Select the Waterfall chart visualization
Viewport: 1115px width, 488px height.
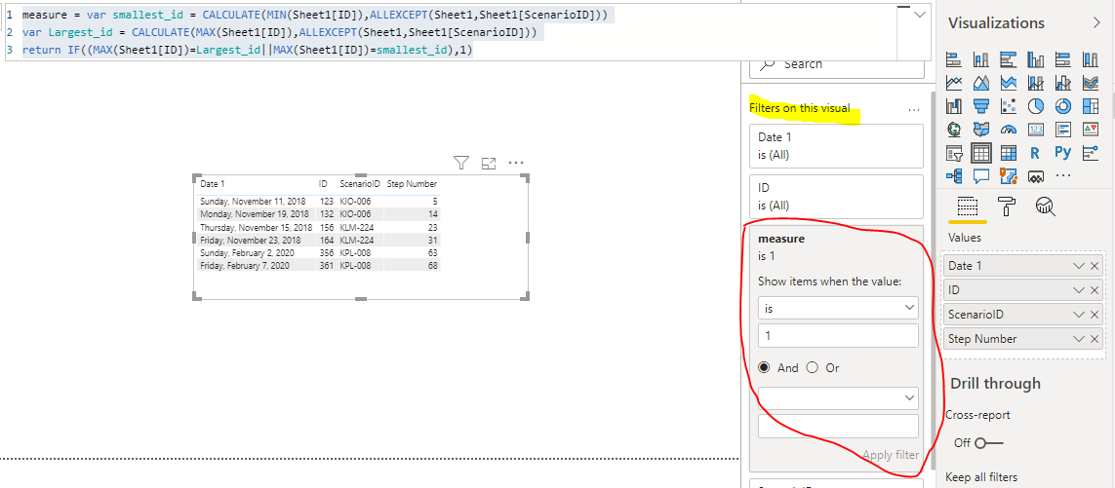pyautogui.click(x=954, y=106)
